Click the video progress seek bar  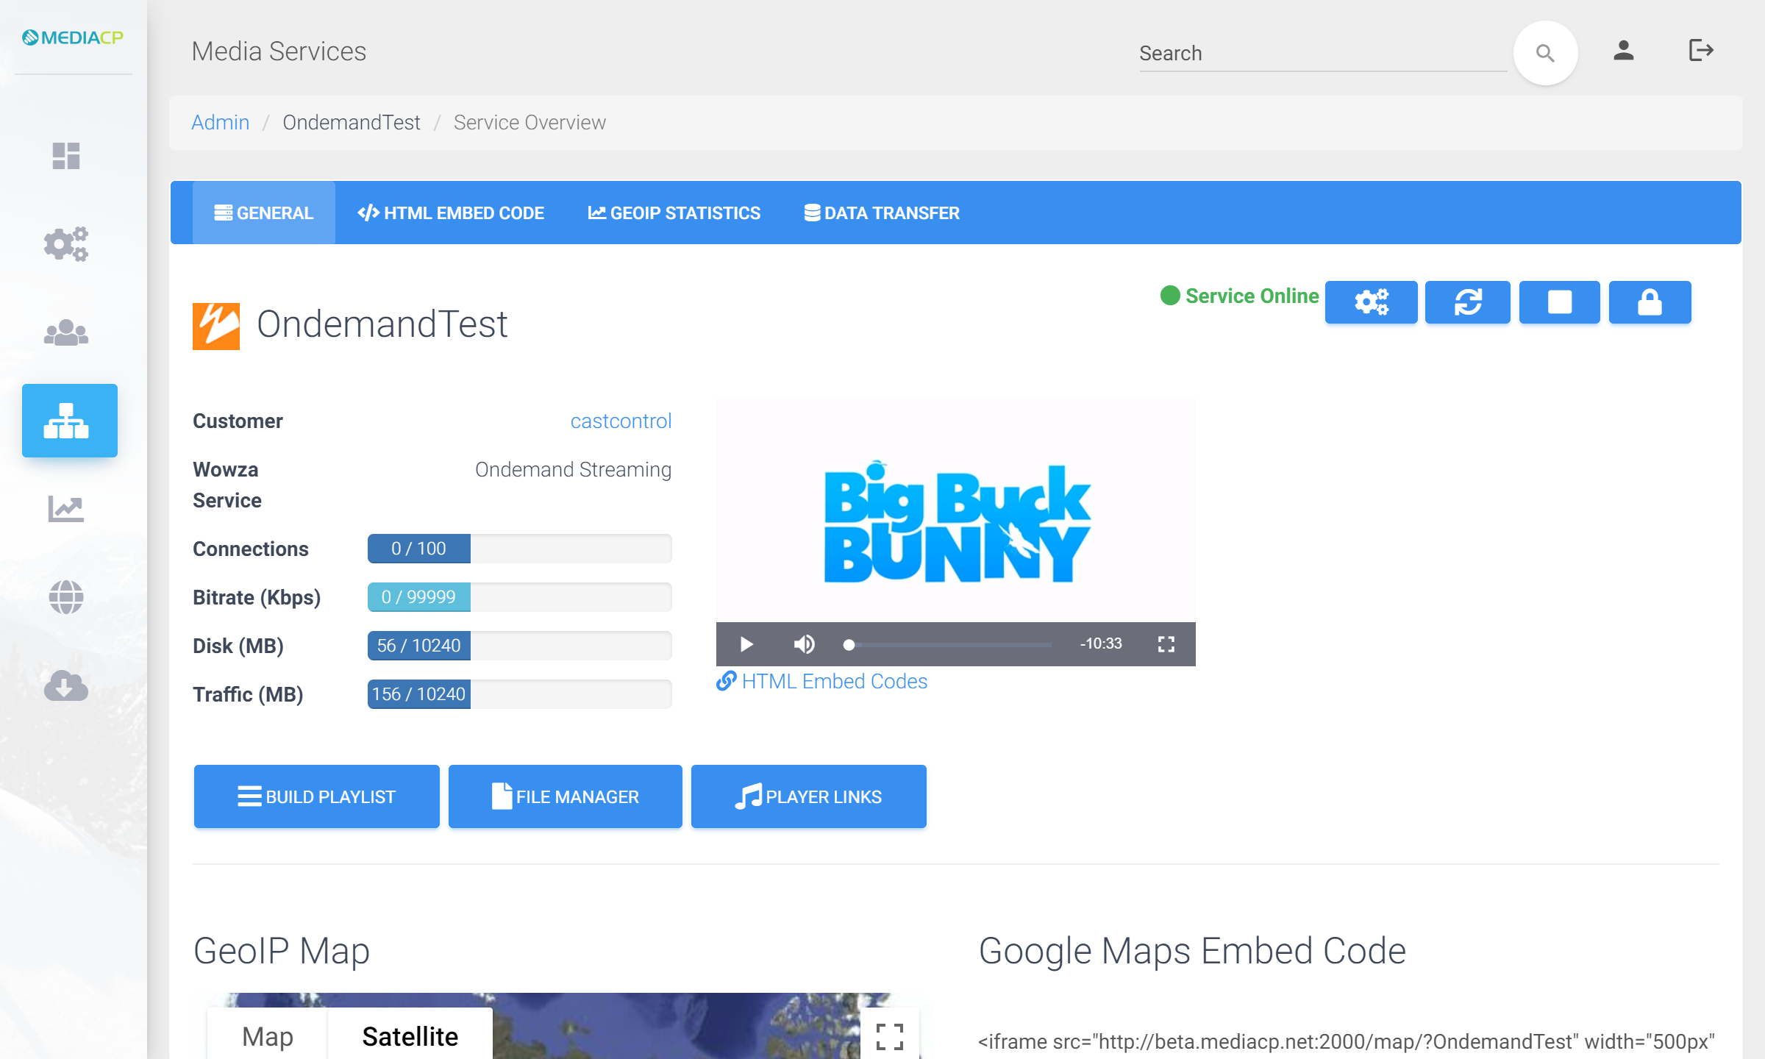pos(949,644)
